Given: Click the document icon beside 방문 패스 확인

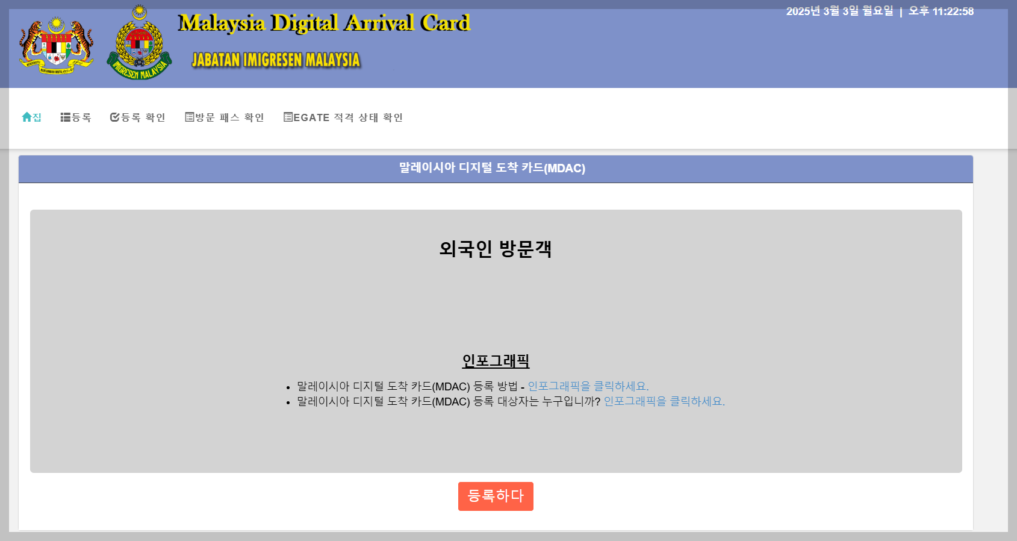Looking at the screenshot, I should click(190, 117).
